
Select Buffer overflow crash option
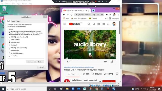point(14,40)
